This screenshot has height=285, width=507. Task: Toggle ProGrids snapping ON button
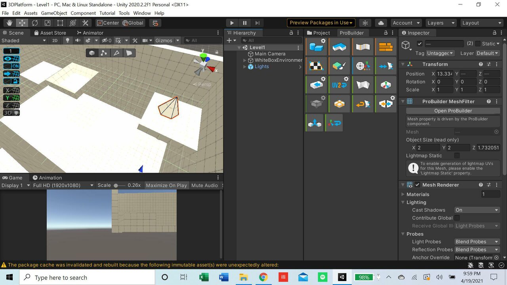tap(11, 66)
